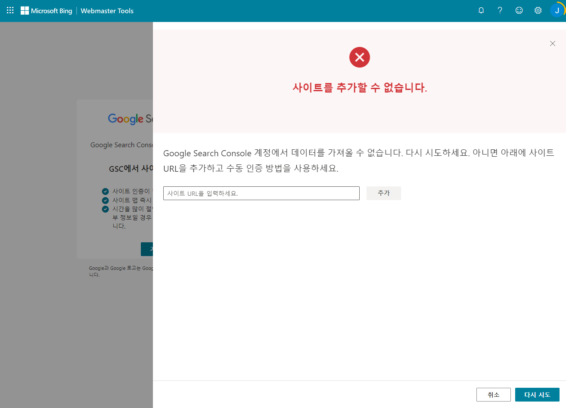Click the error title 사이트를 추가할 수 없습니다
This screenshot has width=566, height=408.
[x=360, y=87]
